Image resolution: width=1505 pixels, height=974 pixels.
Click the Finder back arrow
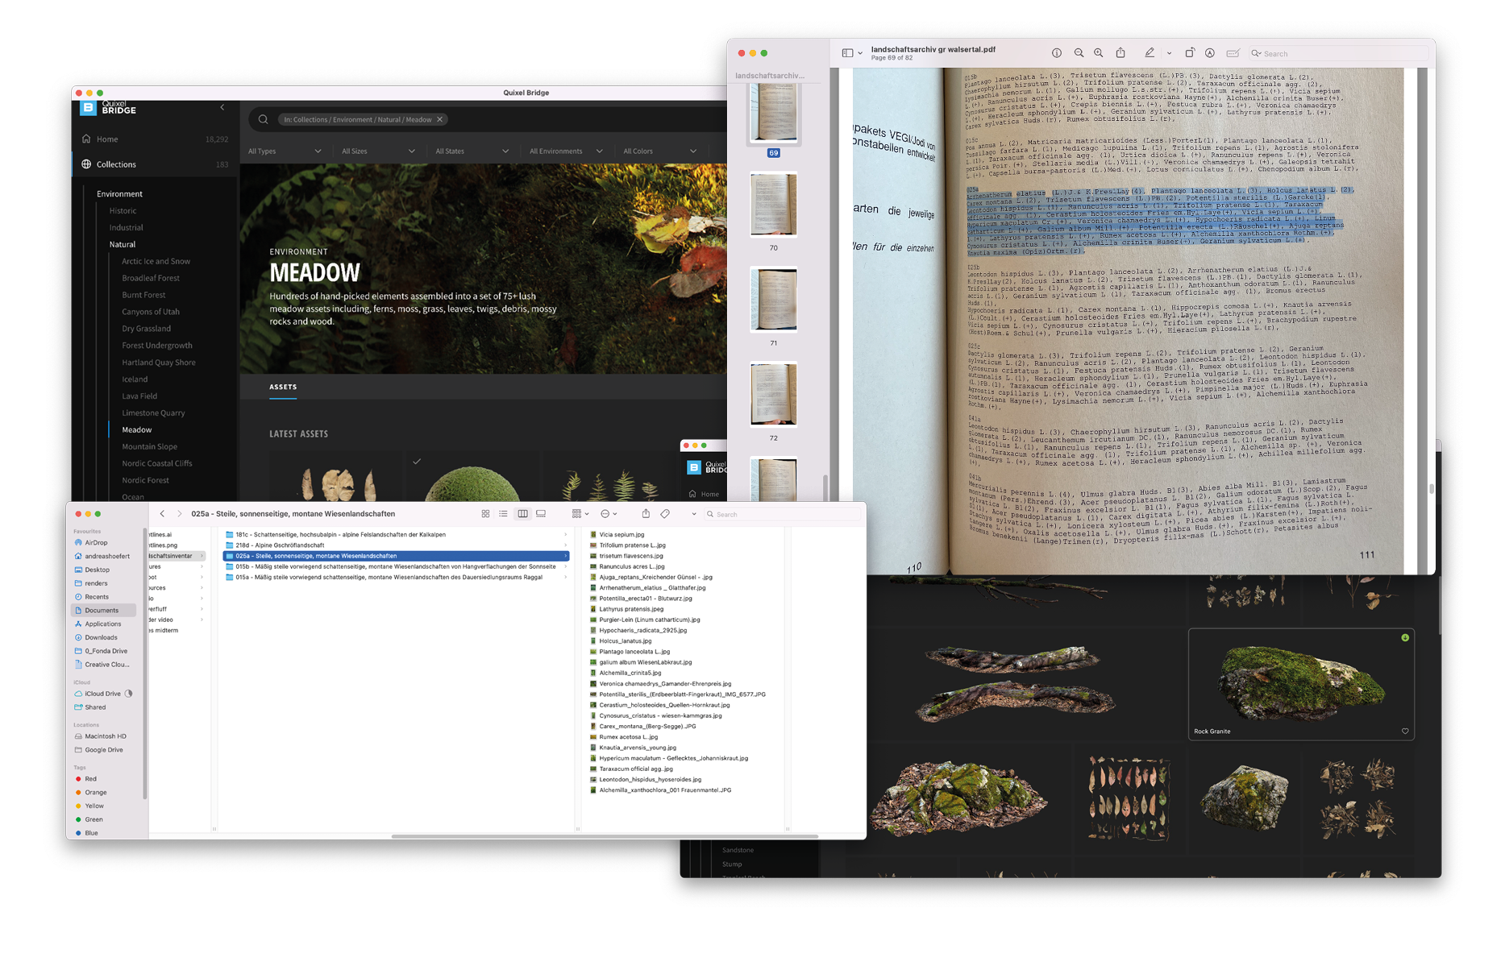pyautogui.click(x=162, y=514)
